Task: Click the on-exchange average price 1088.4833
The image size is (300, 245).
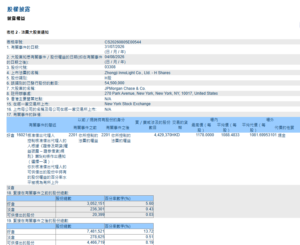Action: [x=230, y=135]
